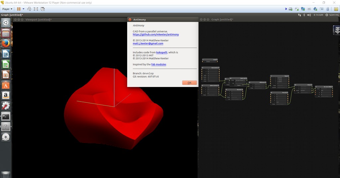Click weight input field in Morph node
Viewport: 340px width, 178px height.
(x=306, y=91)
